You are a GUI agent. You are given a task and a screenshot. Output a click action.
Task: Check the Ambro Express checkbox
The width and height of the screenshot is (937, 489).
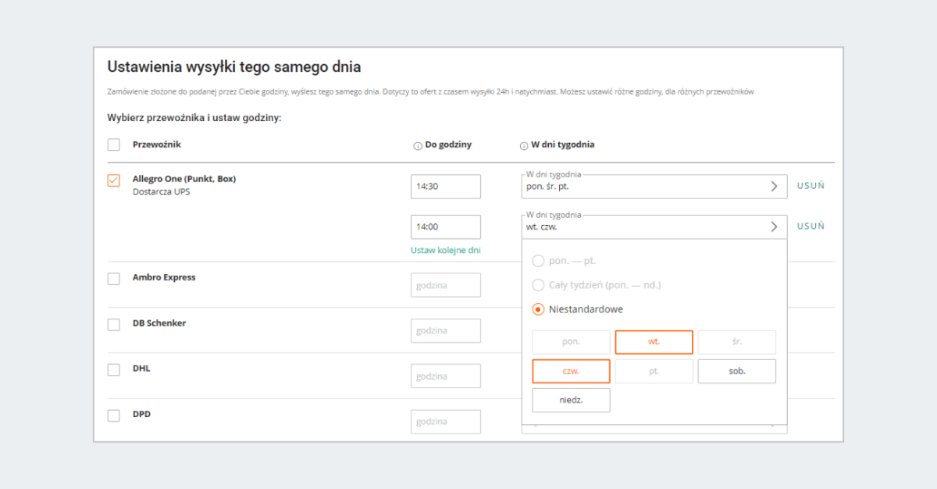114,279
